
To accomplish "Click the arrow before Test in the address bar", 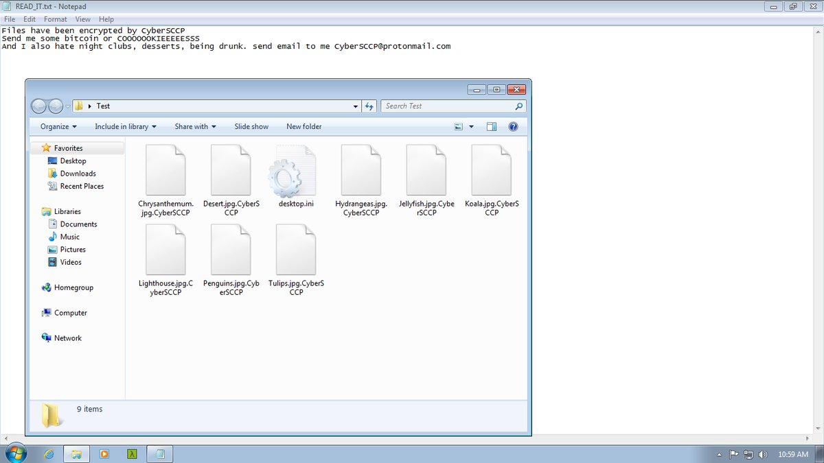I will tap(90, 106).
